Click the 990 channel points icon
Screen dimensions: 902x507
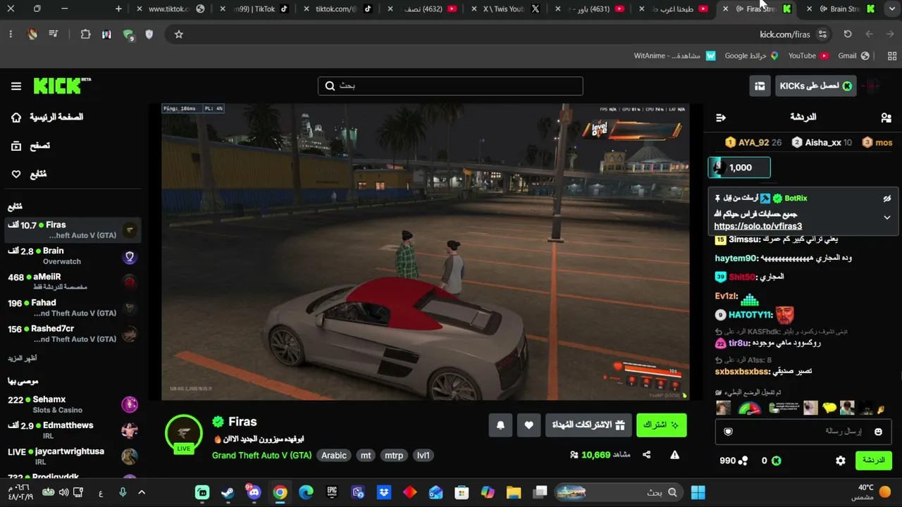743,461
